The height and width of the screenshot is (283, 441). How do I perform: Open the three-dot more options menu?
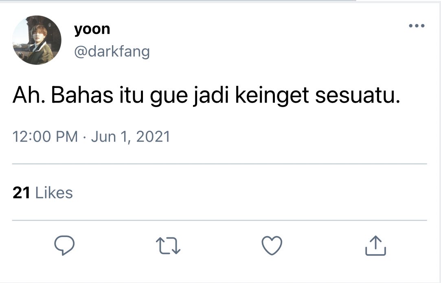[417, 26]
